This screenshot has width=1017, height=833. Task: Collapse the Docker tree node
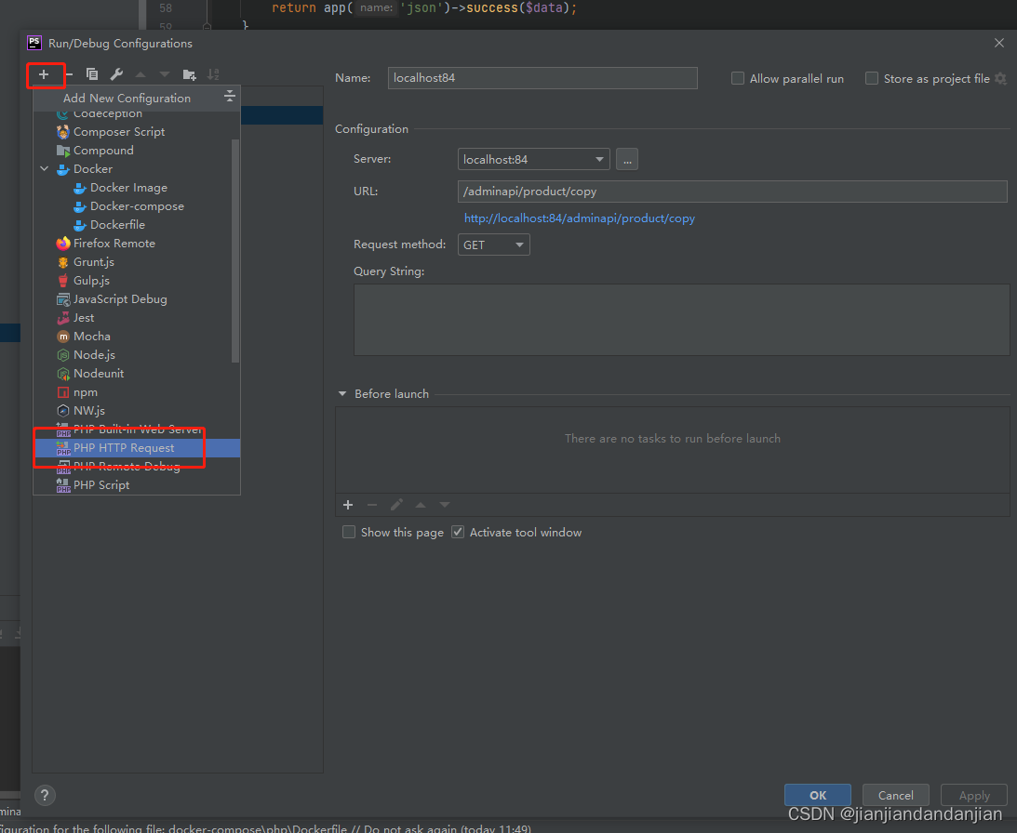45,168
